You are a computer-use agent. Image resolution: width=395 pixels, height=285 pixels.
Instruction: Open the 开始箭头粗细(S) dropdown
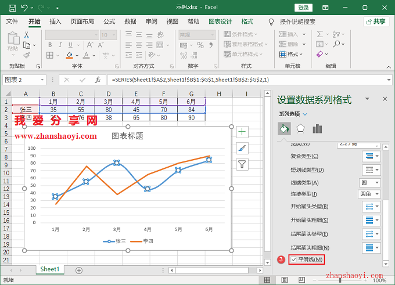point(372,221)
